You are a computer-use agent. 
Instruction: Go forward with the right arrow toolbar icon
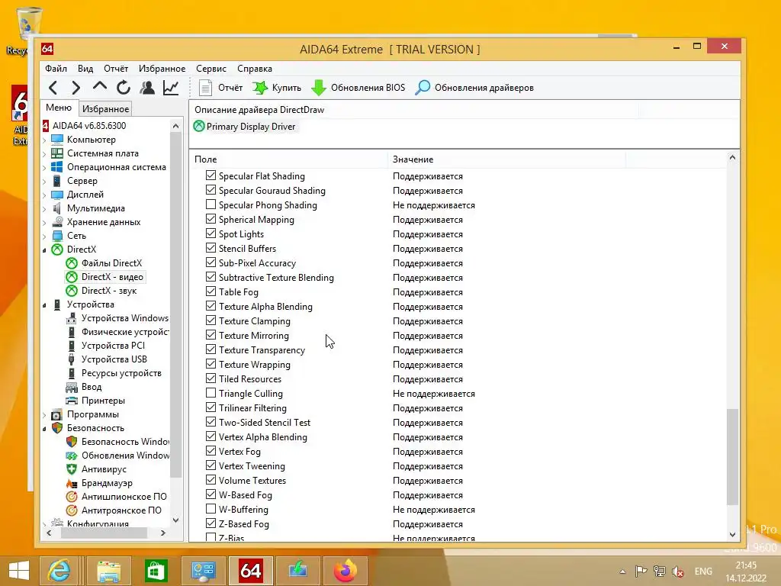point(76,88)
